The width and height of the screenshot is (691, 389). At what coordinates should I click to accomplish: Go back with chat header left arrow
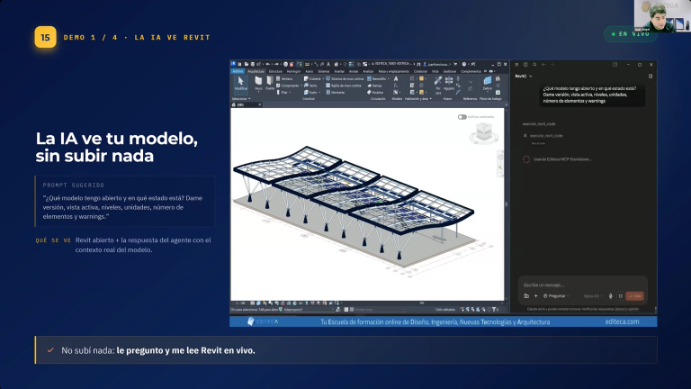coord(543,65)
